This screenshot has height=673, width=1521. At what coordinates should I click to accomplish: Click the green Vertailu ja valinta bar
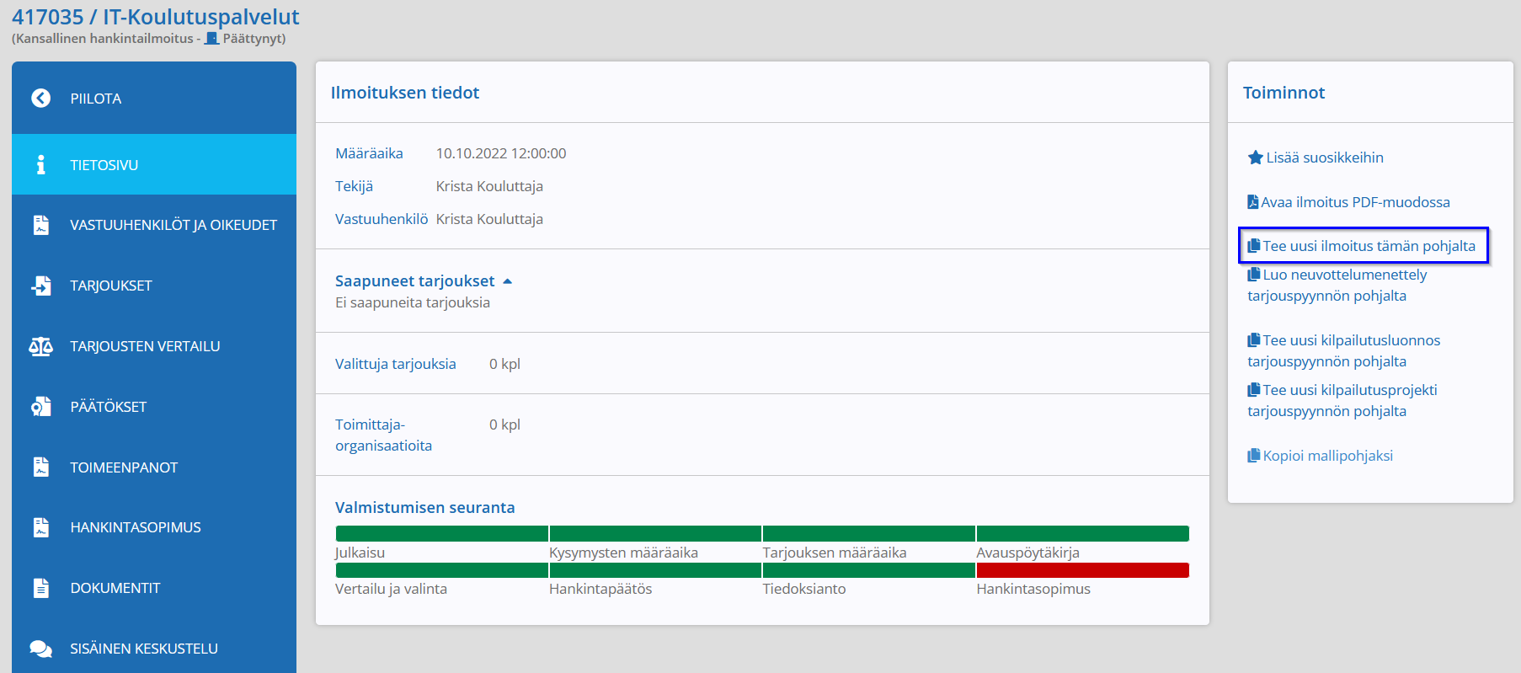click(441, 570)
